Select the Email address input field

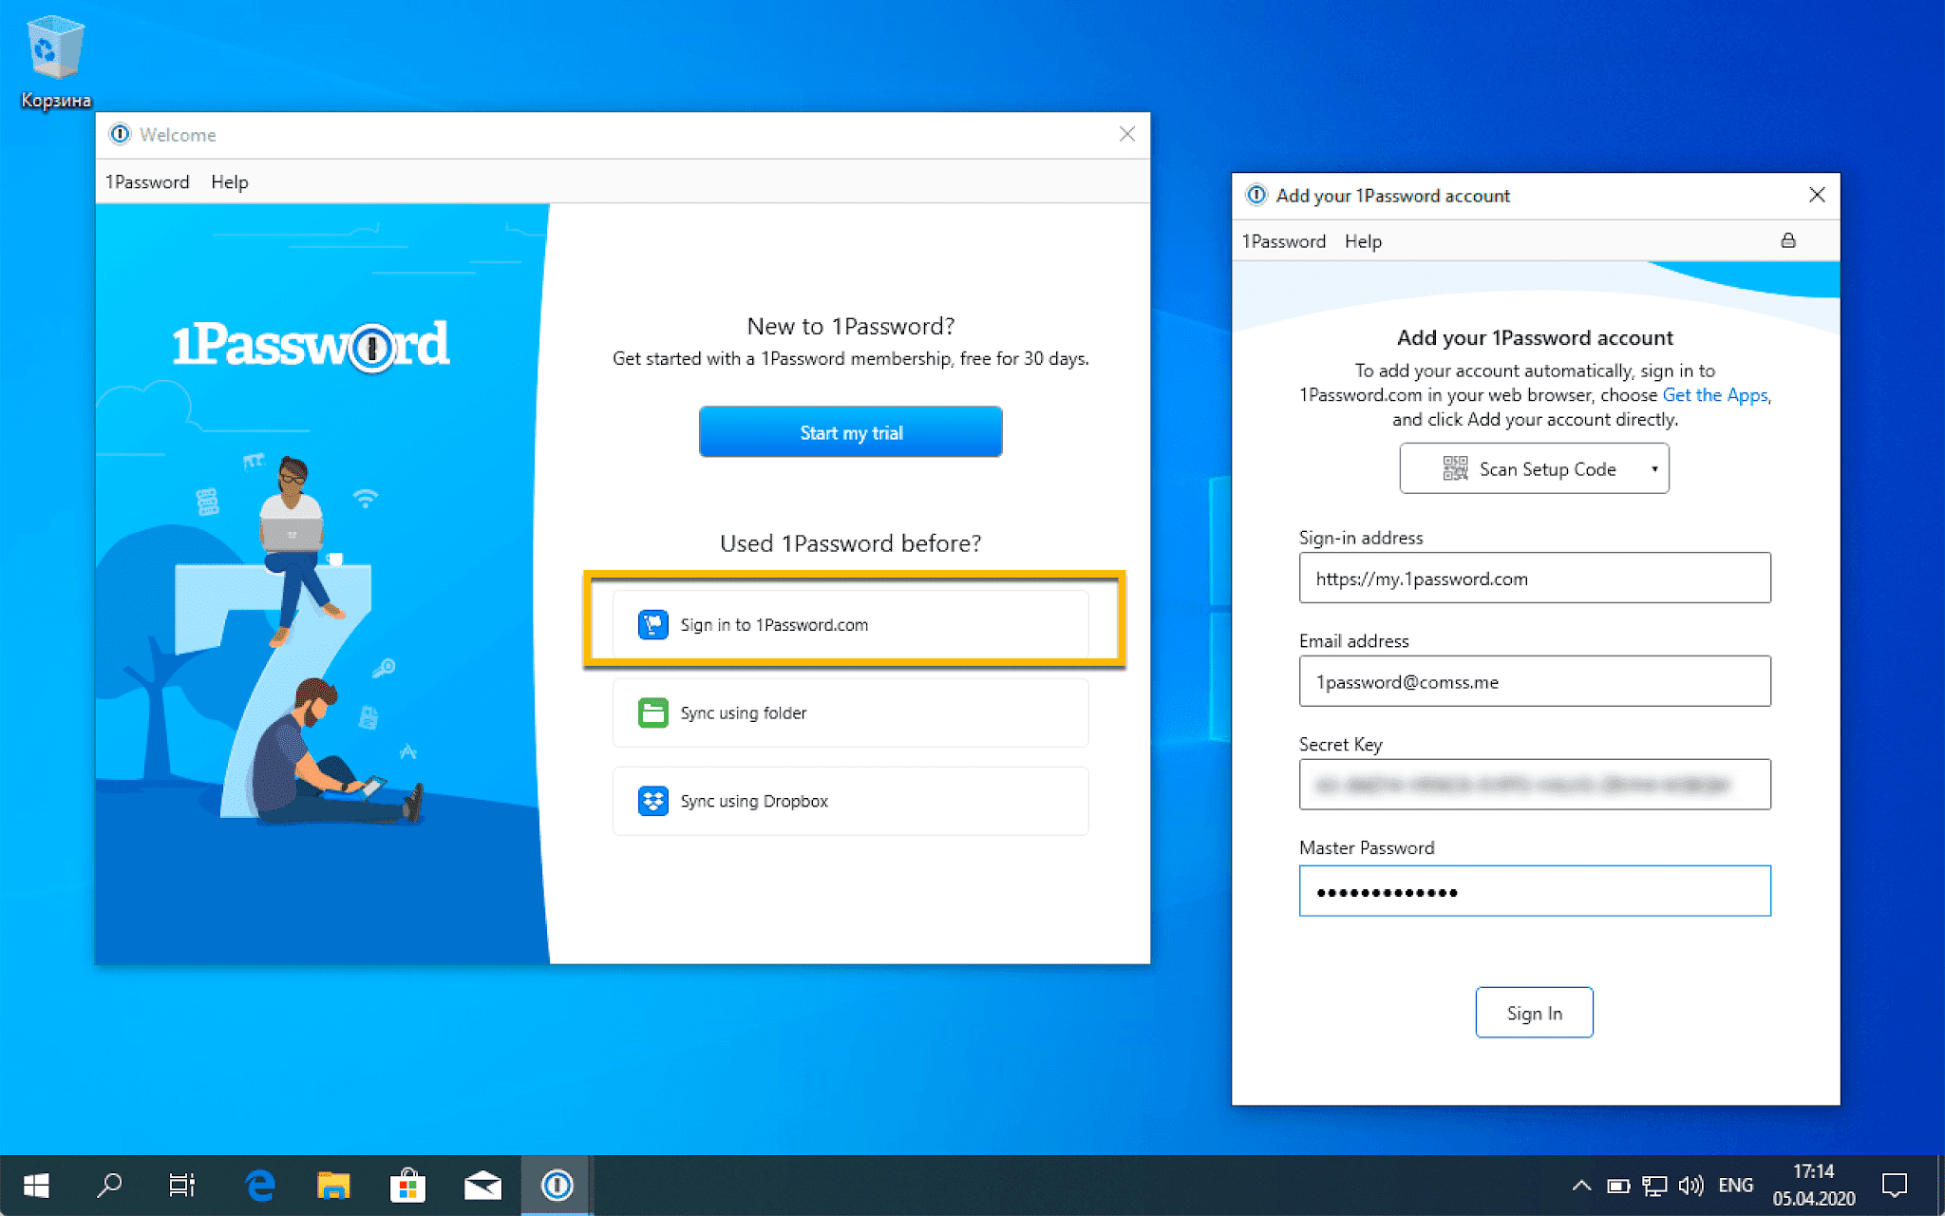1534,682
